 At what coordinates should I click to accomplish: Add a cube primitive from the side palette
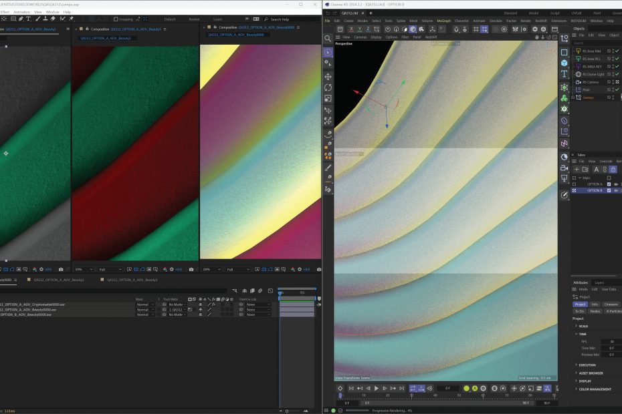coord(564,63)
